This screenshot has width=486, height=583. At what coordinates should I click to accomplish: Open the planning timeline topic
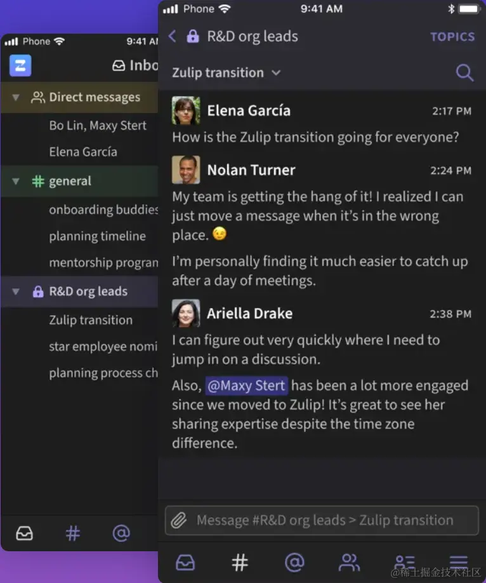pos(97,236)
